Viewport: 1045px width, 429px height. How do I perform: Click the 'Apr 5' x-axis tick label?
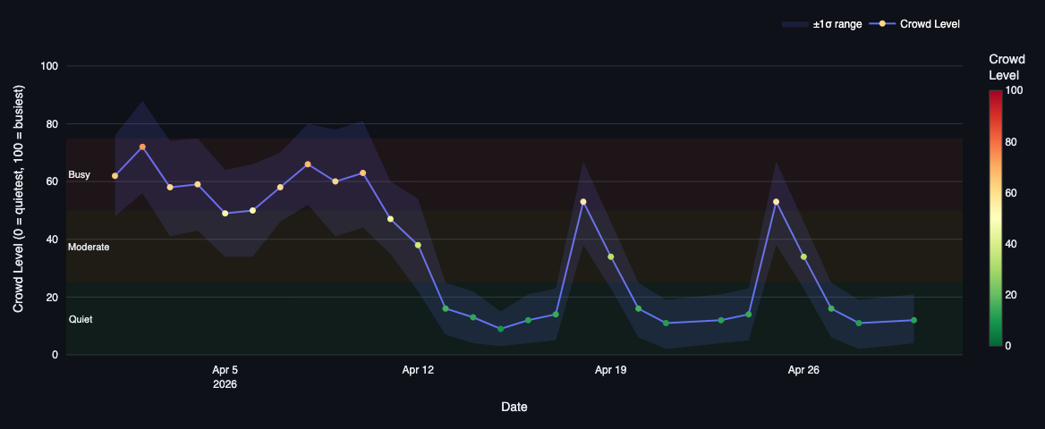(225, 370)
